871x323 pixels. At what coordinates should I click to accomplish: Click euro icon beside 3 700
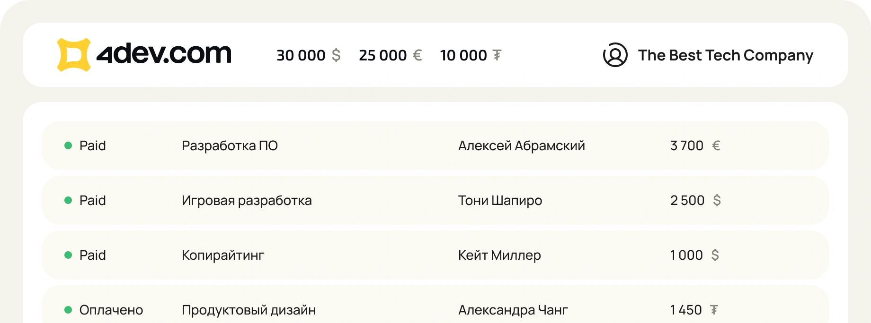716,145
